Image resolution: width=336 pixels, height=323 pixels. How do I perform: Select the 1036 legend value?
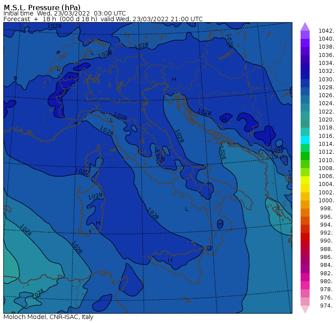point(326,55)
